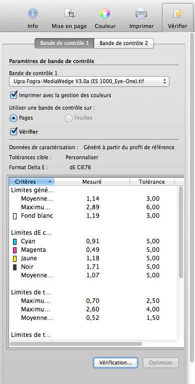Click the Vérification... button
195x384 pixels.
point(115,362)
